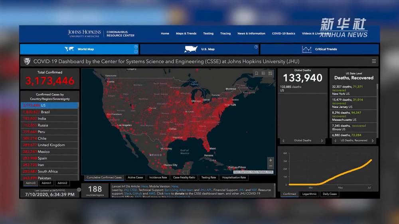
Task: Select India in the country list
Action: 49,119
